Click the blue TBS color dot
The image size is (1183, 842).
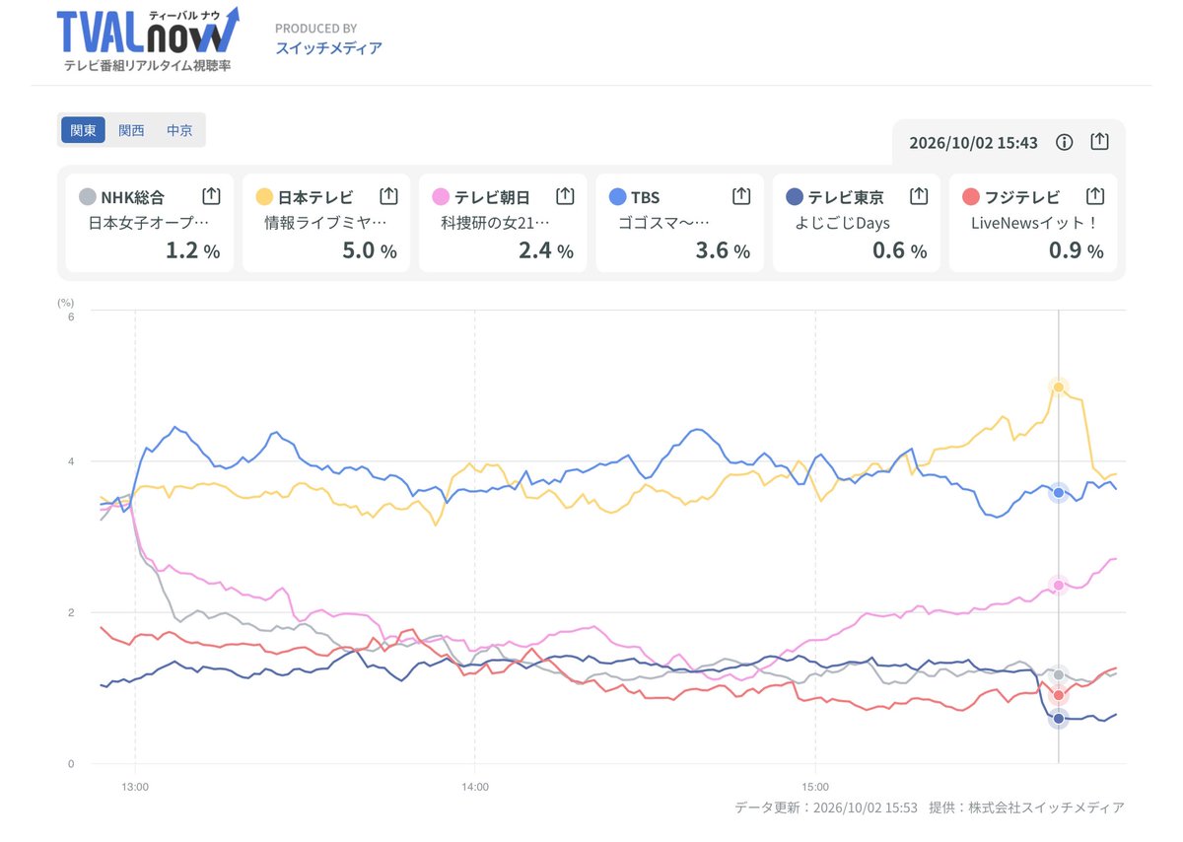618,197
